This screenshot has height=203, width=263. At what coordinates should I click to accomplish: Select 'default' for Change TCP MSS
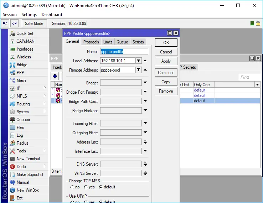pos(100,187)
